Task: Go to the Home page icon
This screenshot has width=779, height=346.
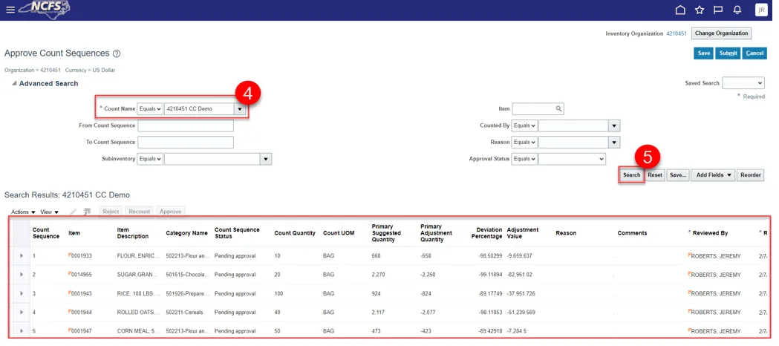Action: tap(680, 10)
